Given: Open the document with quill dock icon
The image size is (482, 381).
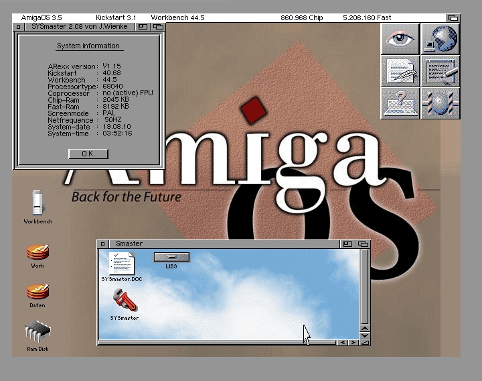Looking at the screenshot, I should pos(400,71).
